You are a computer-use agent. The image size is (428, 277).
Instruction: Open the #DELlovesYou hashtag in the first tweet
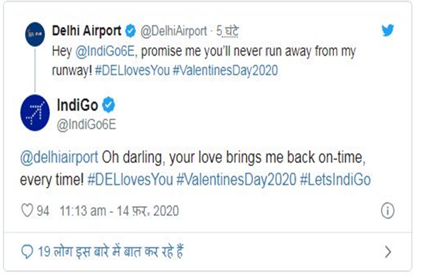tap(132, 71)
